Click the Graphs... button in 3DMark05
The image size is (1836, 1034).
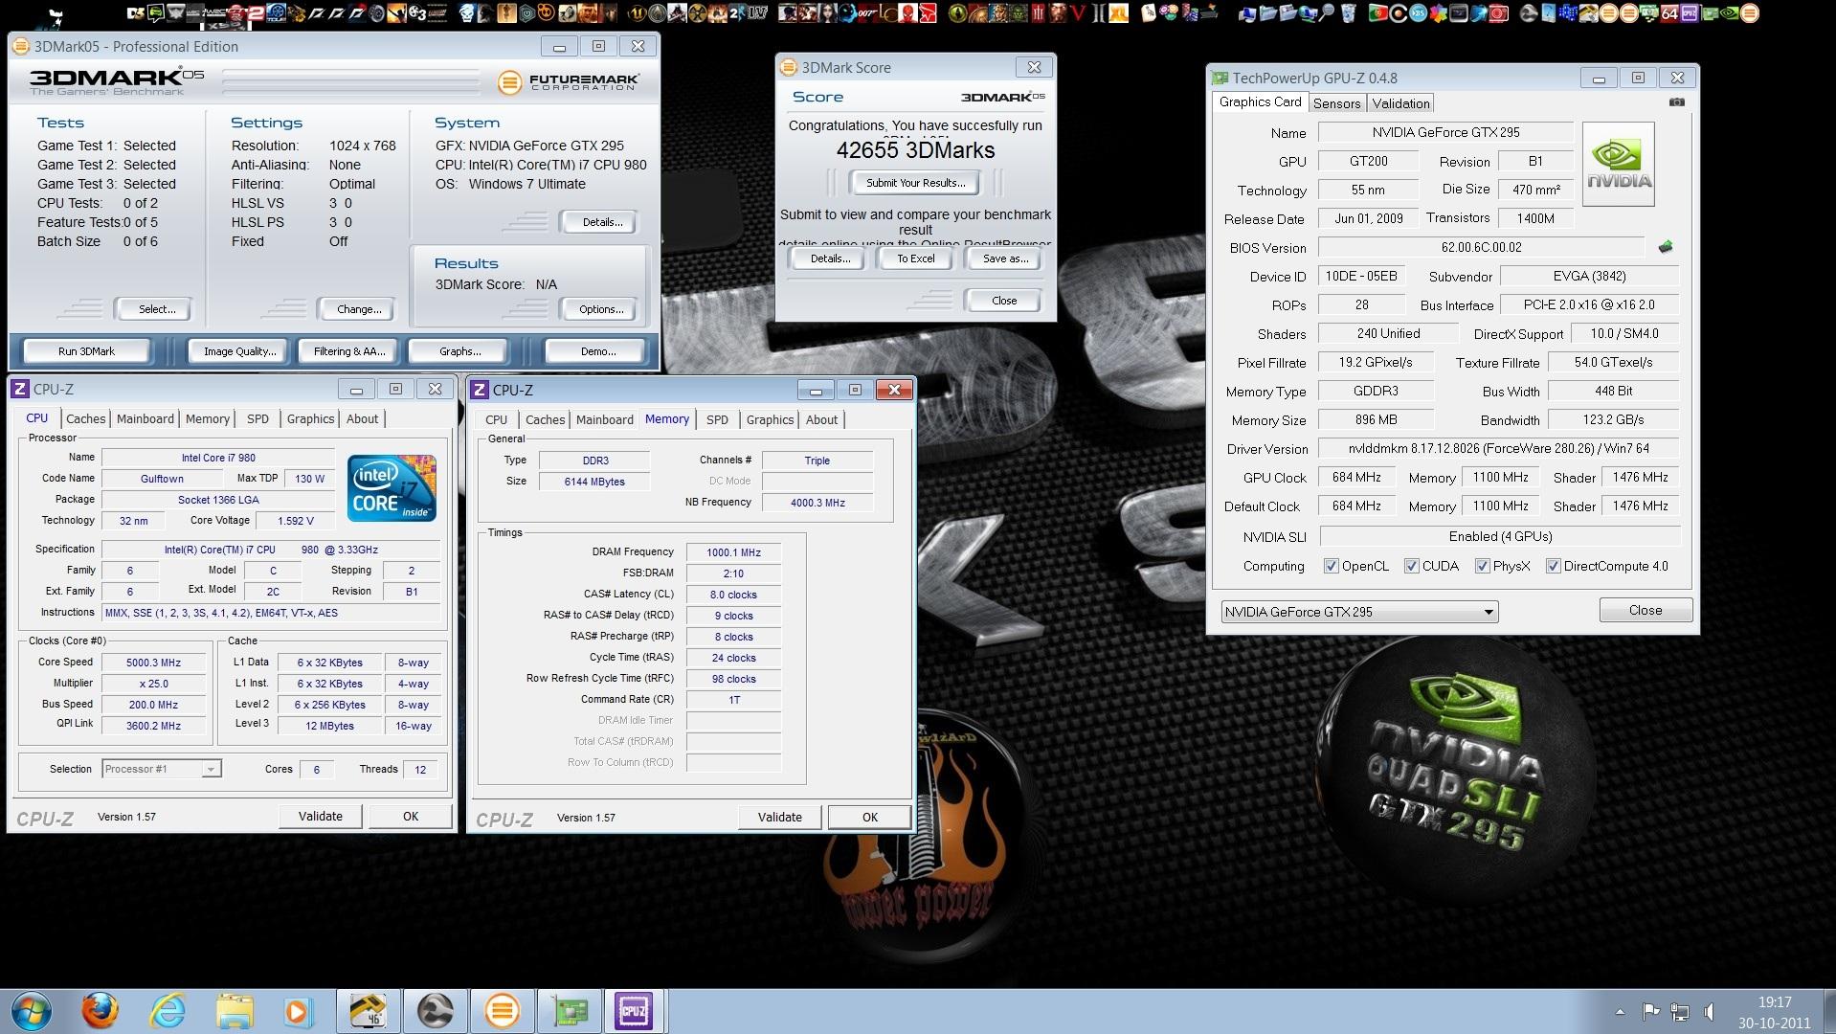coord(459,351)
